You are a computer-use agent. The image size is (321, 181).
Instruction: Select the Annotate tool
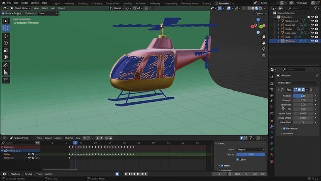(x=6, y=65)
